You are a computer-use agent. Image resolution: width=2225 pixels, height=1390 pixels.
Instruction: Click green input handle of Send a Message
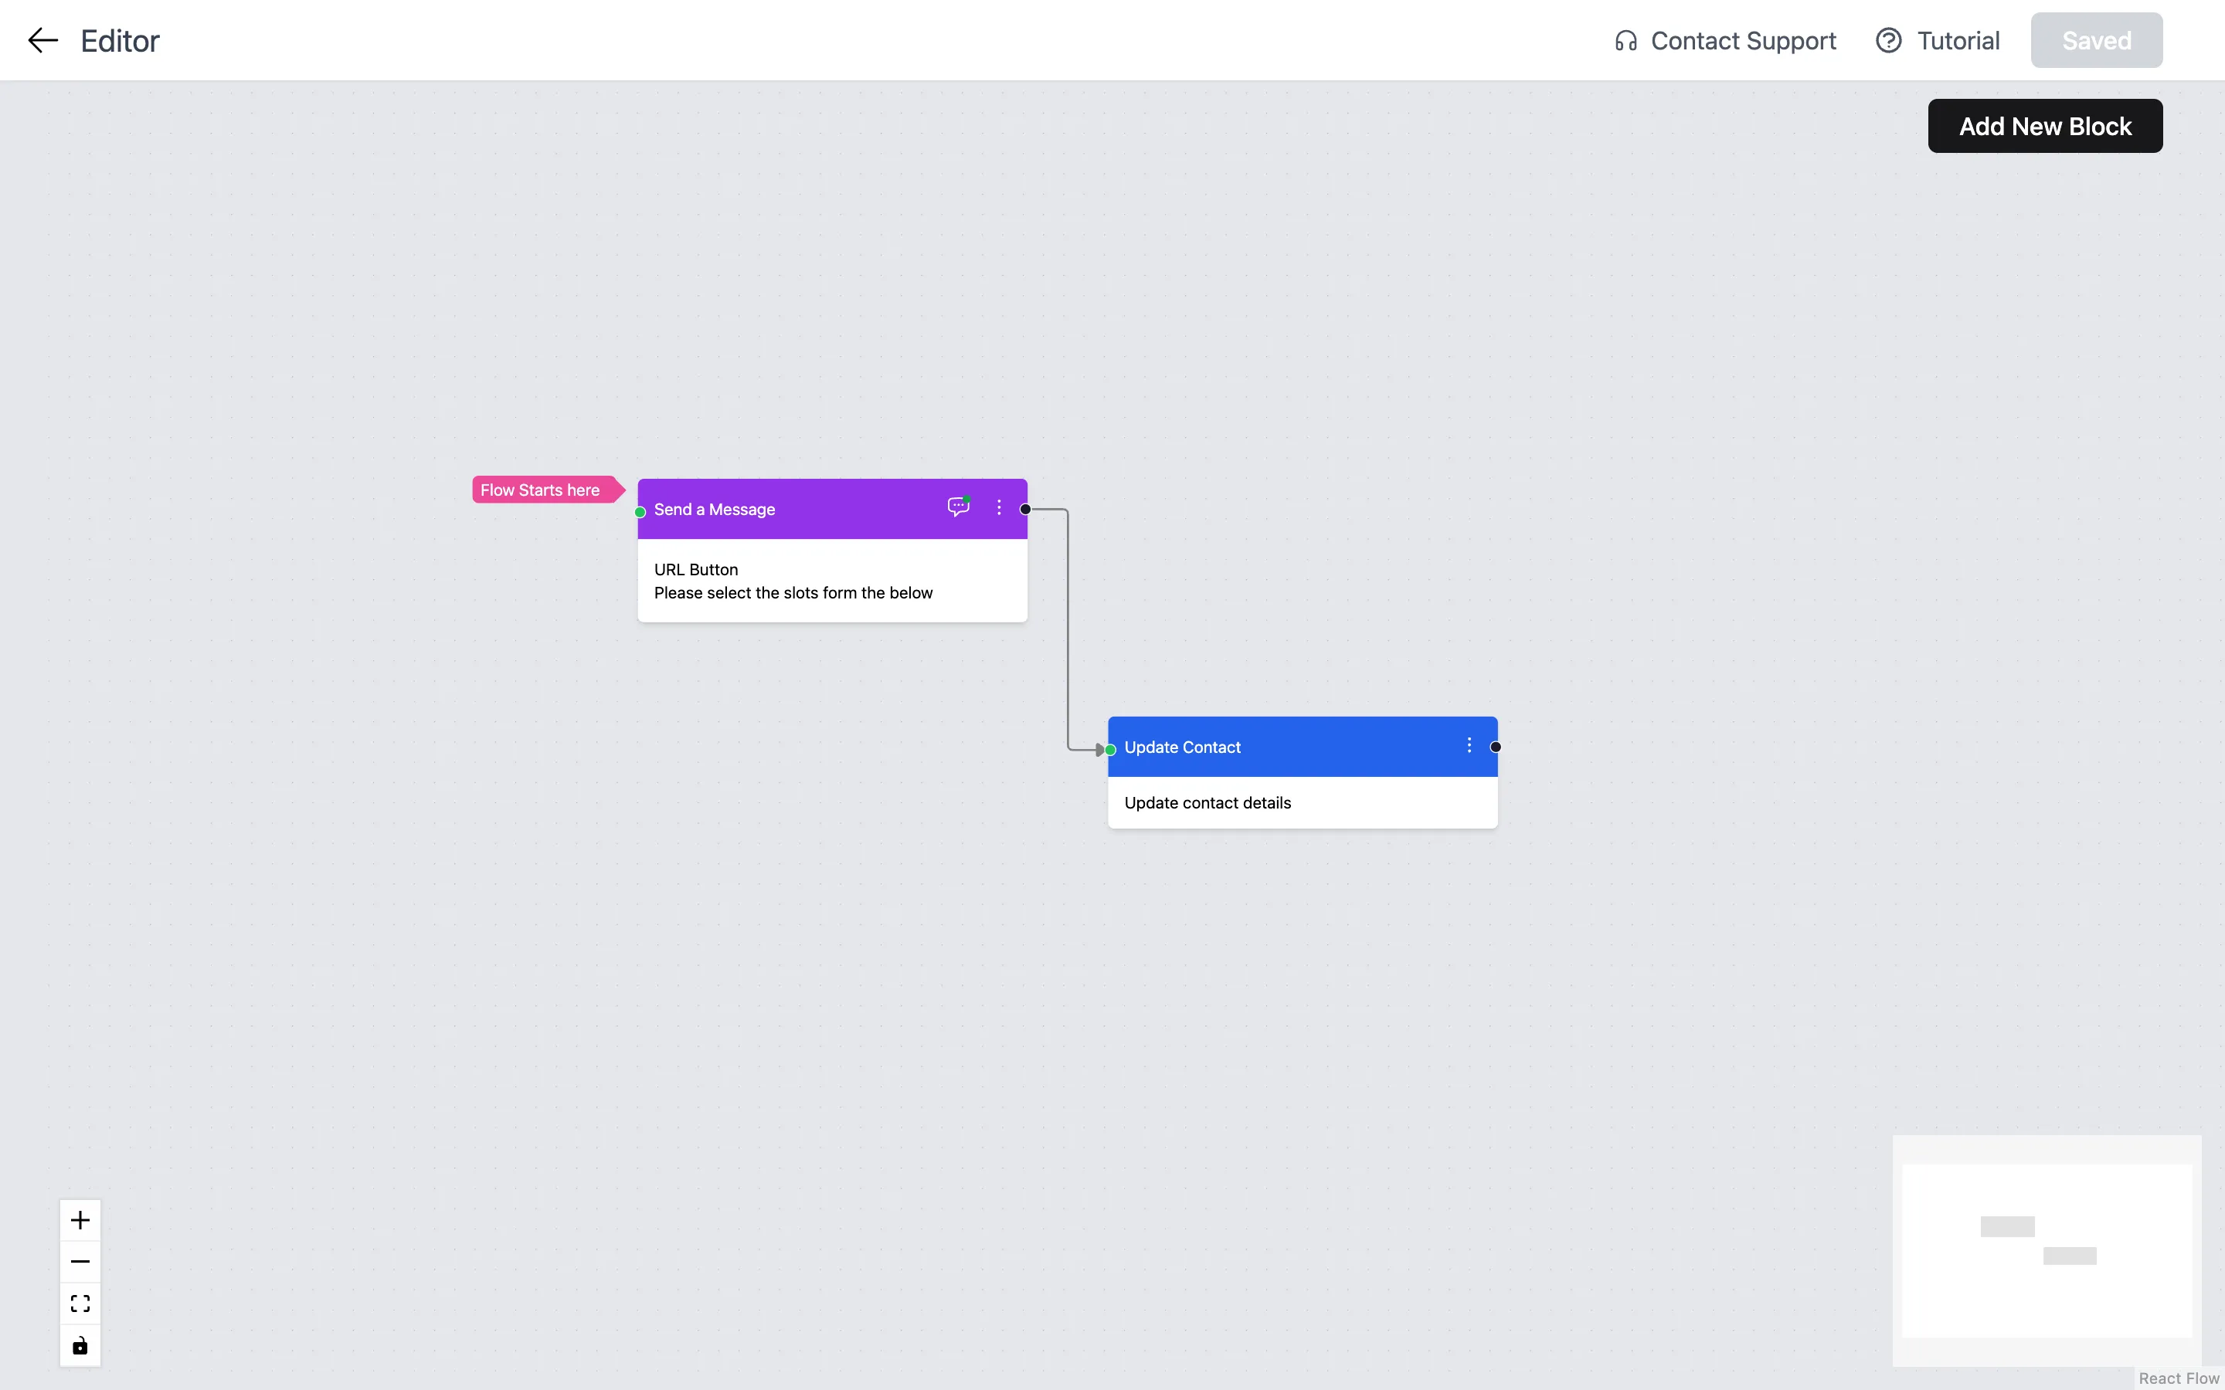point(640,512)
